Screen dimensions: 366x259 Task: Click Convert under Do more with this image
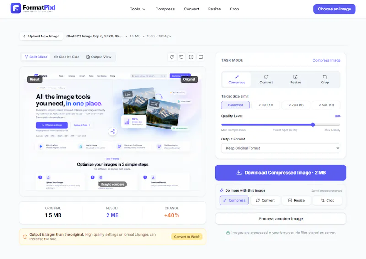pyautogui.click(x=265, y=200)
